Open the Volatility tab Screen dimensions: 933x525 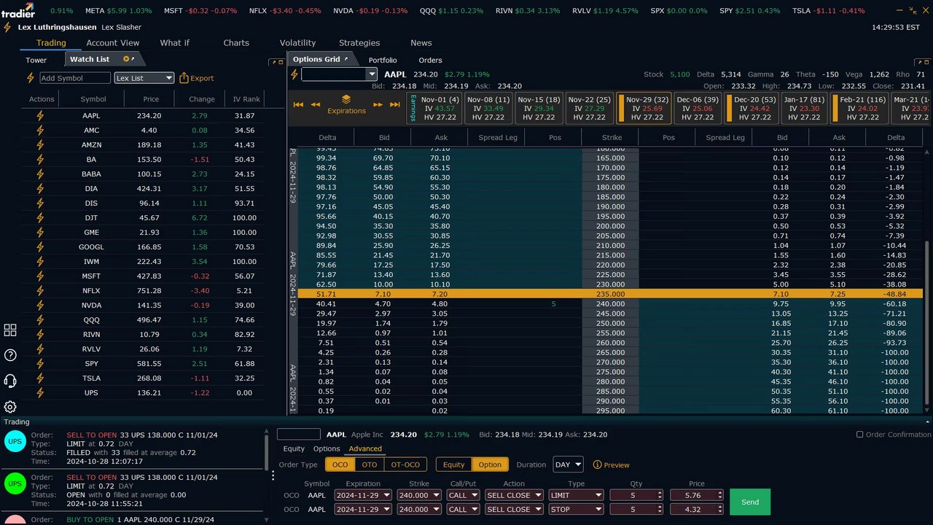pyautogui.click(x=298, y=43)
